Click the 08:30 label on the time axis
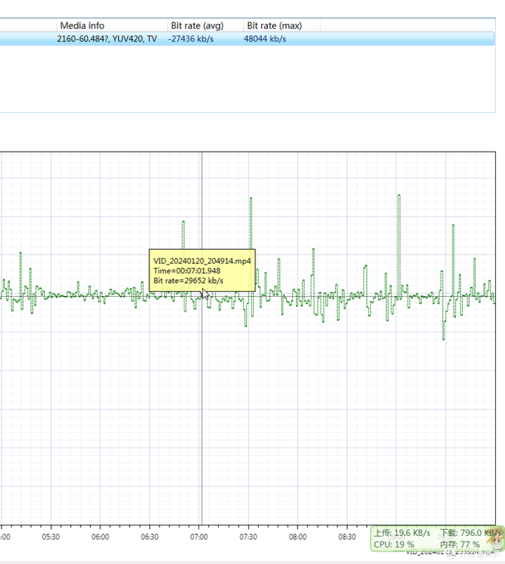The height and width of the screenshot is (564, 505). coord(347,537)
